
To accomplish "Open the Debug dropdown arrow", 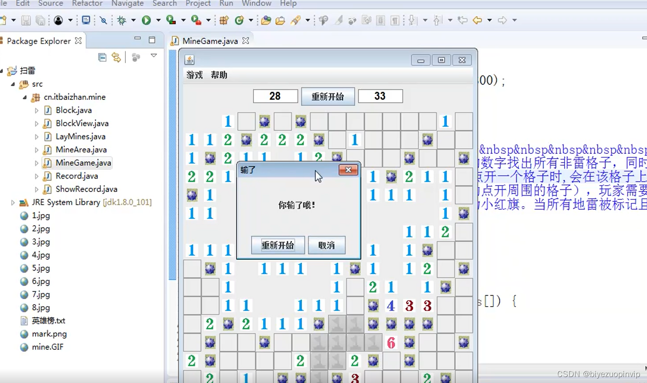I will coord(133,20).
